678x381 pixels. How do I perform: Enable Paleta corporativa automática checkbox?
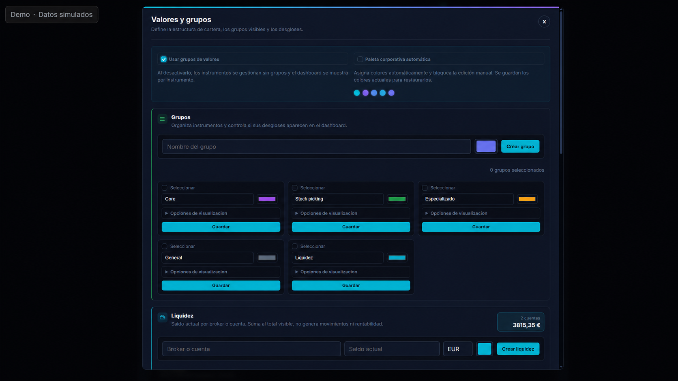coord(360,59)
